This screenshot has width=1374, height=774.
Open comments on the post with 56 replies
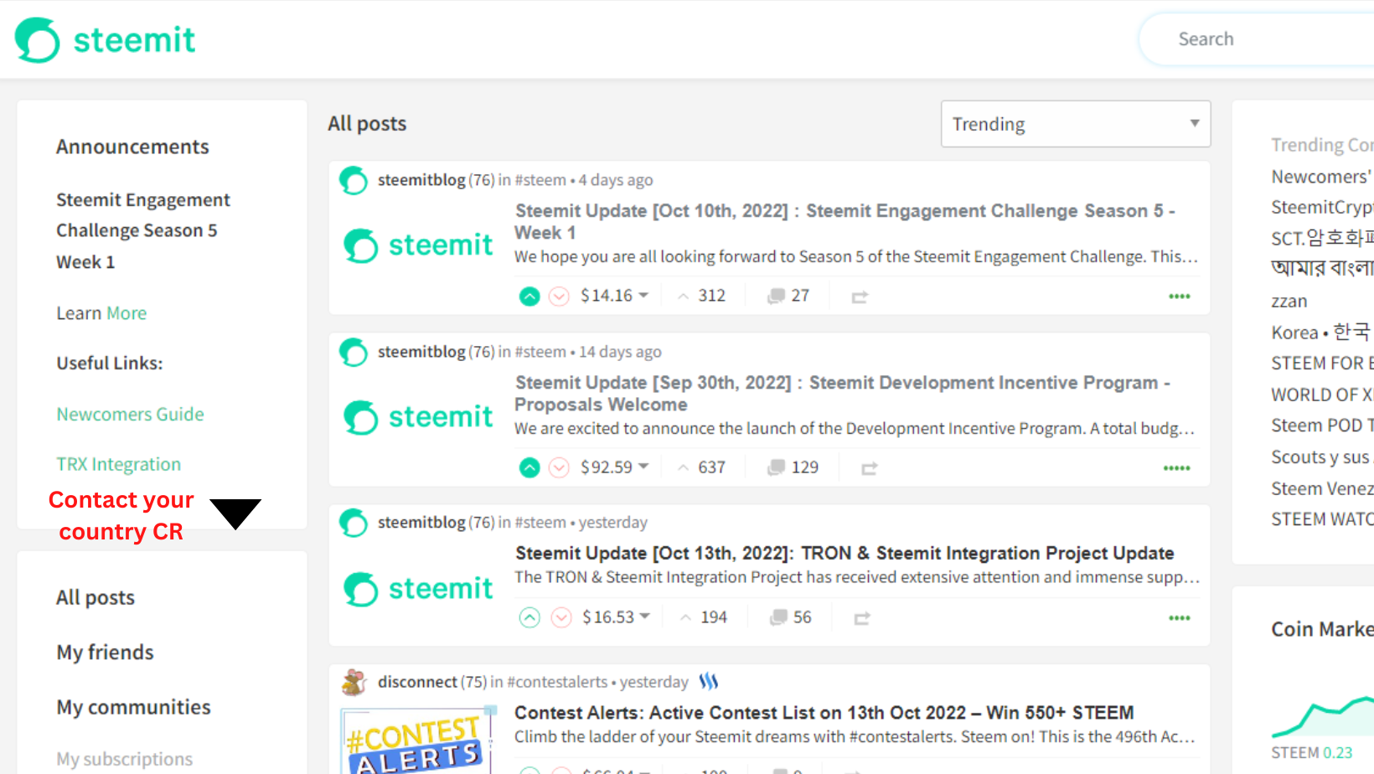tap(791, 617)
